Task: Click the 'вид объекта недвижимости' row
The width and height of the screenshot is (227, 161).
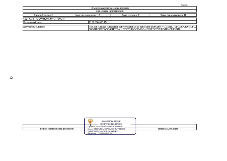Action: [110, 11]
